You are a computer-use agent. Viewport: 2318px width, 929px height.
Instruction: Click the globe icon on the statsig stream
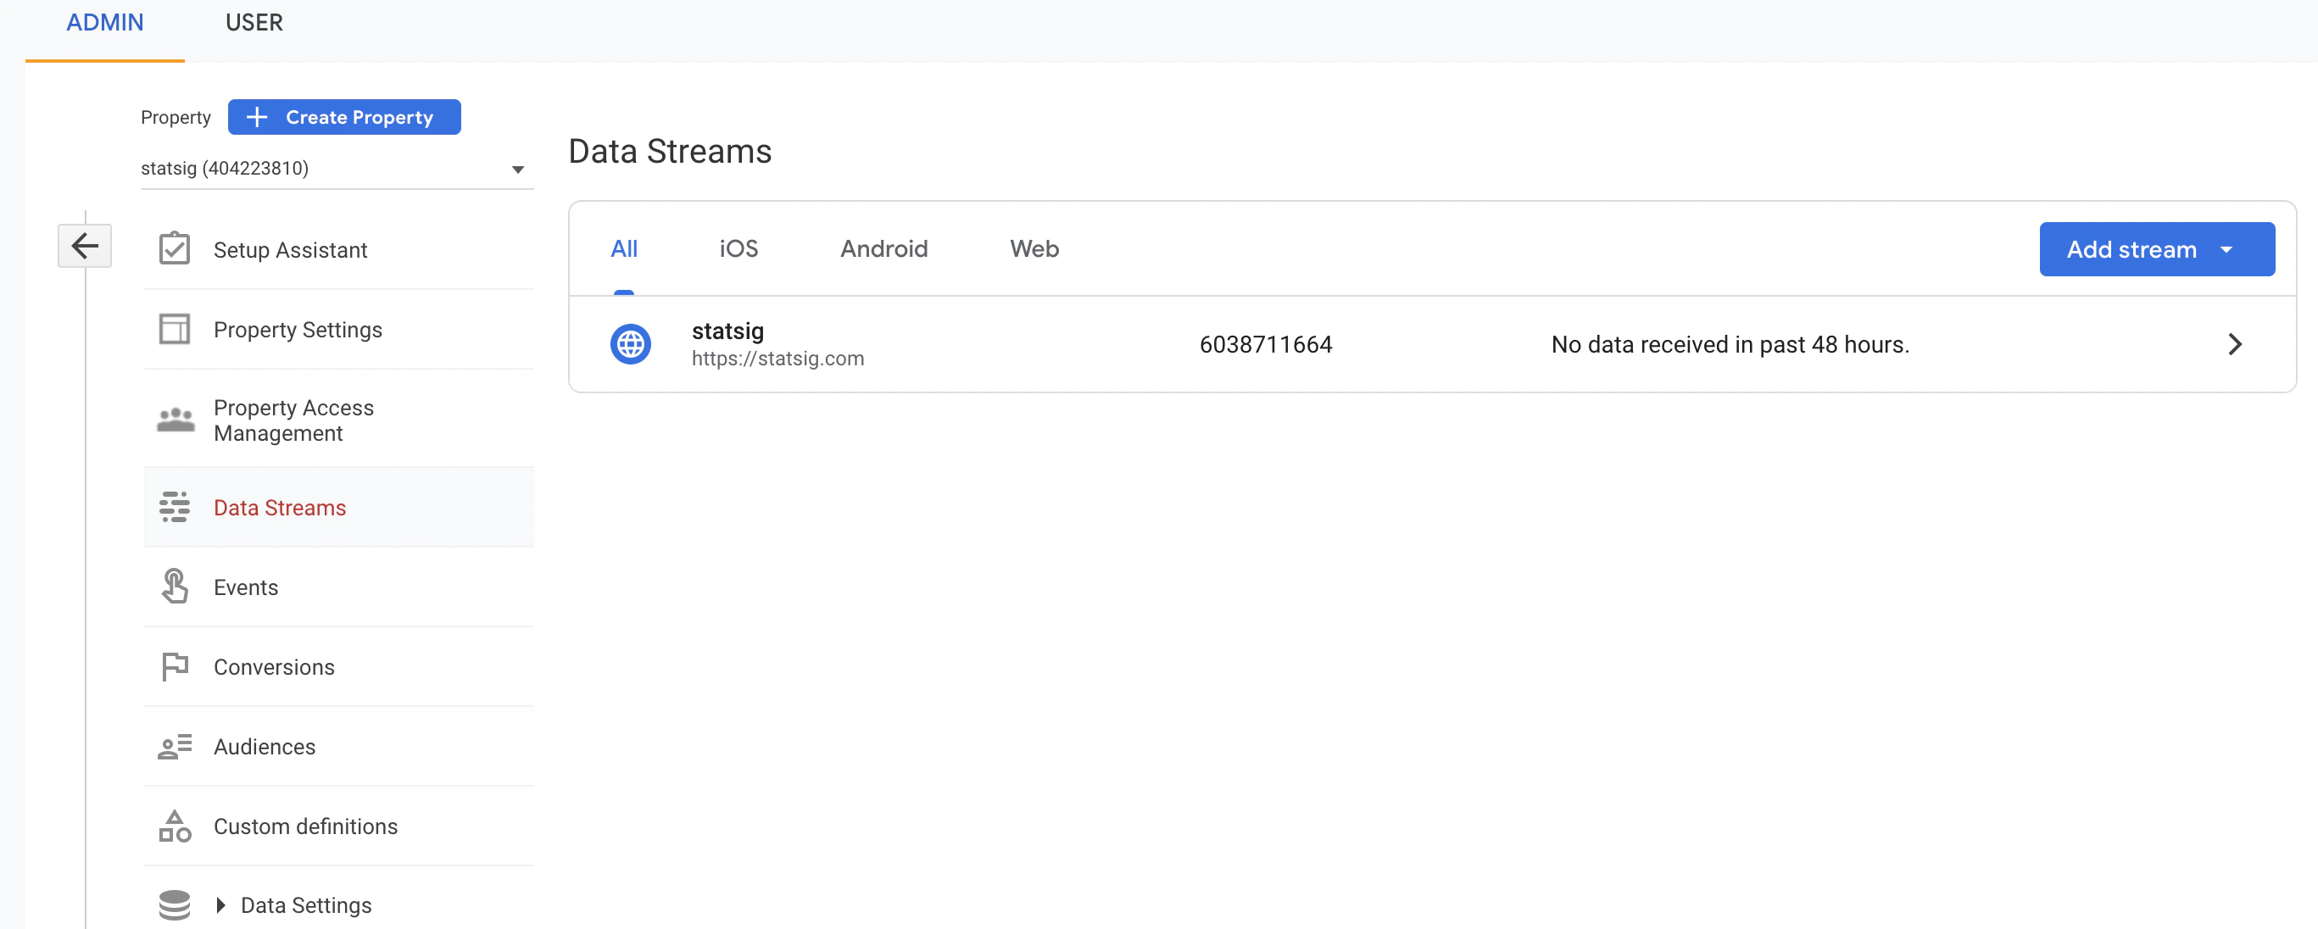click(x=630, y=343)
